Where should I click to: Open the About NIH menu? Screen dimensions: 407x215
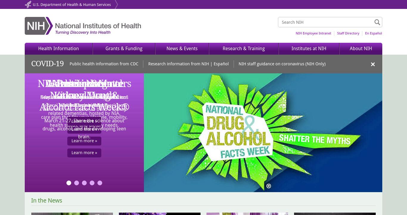coord(361,49)
